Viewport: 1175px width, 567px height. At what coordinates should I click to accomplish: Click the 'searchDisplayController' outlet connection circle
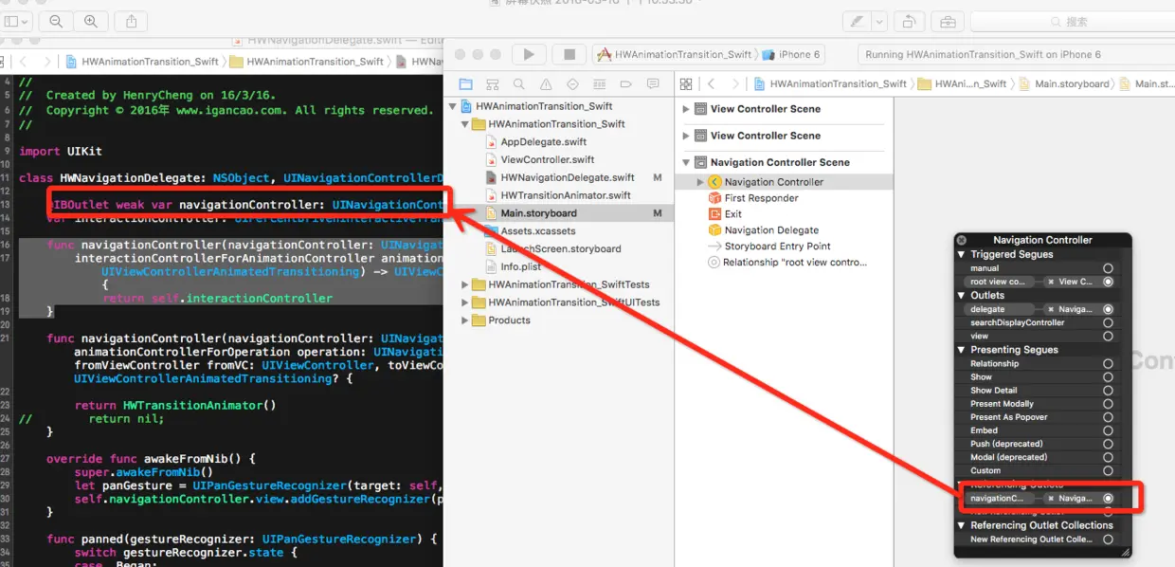[x=1108, y=322]
